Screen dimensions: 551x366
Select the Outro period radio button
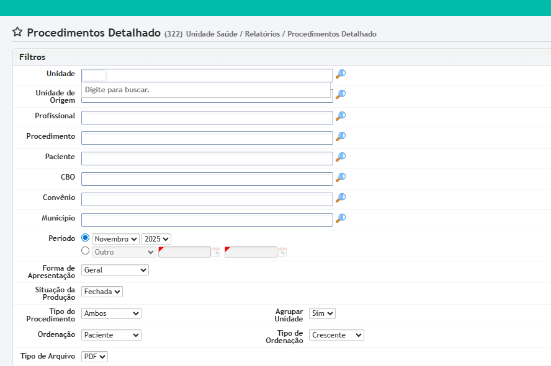click(86, 251)
